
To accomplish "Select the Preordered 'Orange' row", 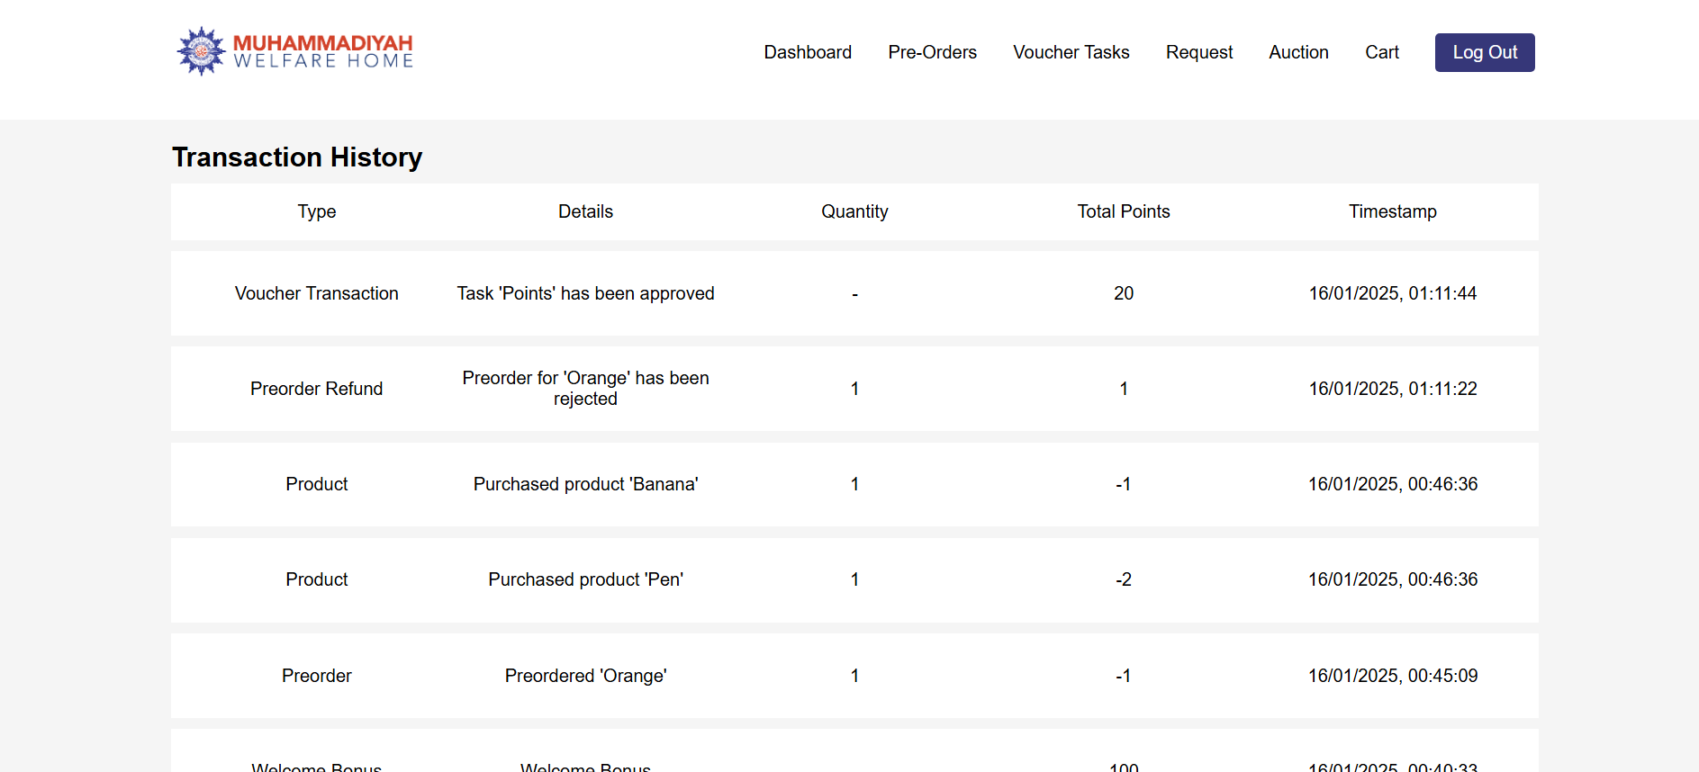I will point(585,676).
